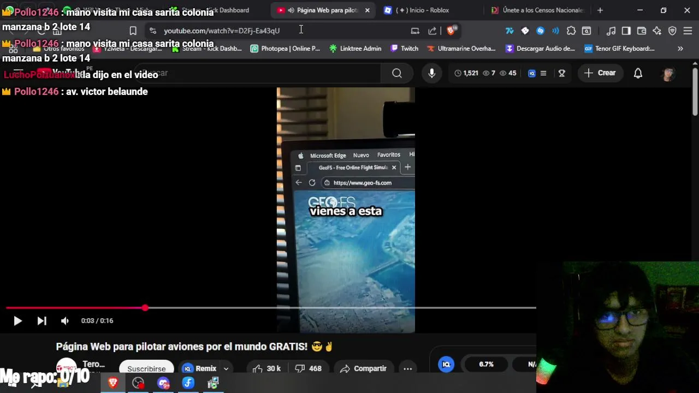The image size is (699, 393).
Task: Open Discord icon in the taskbar
Action: point(163,383)
